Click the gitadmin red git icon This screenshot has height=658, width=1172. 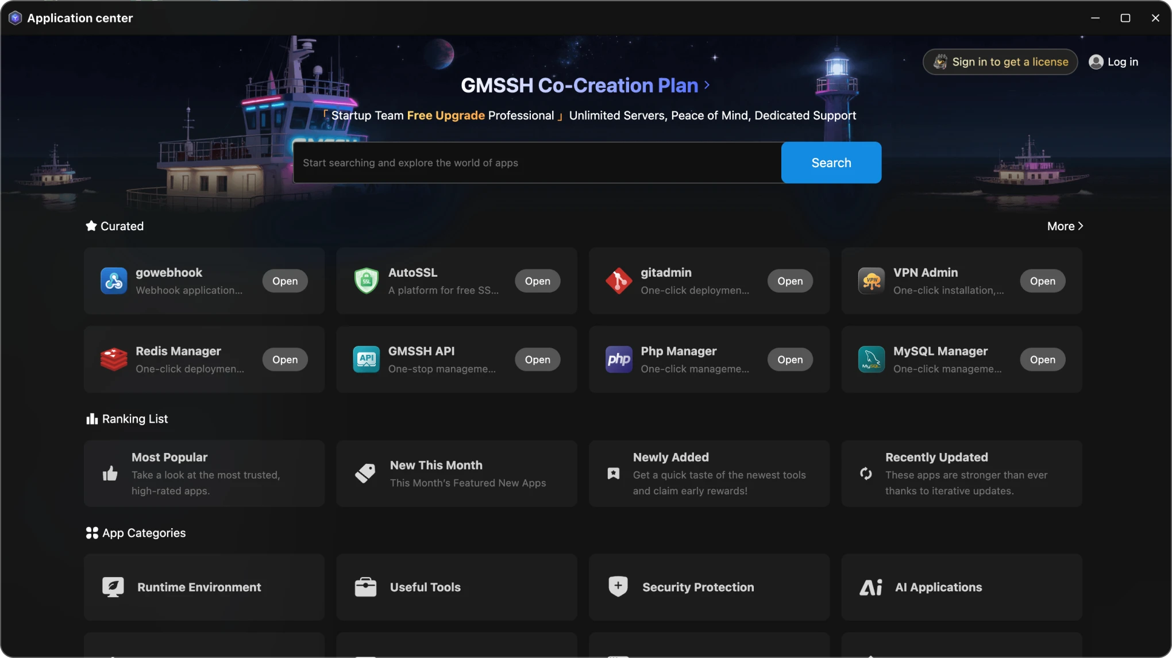pos(619,281)
